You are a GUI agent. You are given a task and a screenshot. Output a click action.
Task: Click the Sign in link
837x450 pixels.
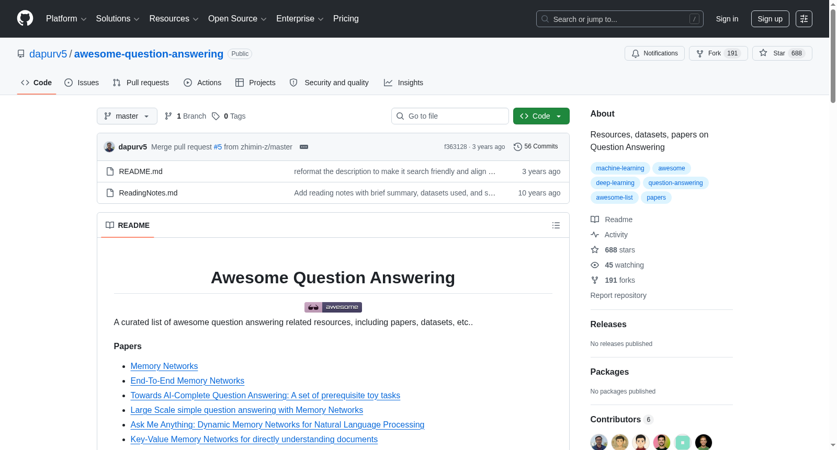[x=727, y=19]
